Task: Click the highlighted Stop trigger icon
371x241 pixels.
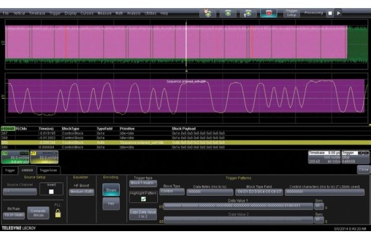Action: [x=268, y=13]
